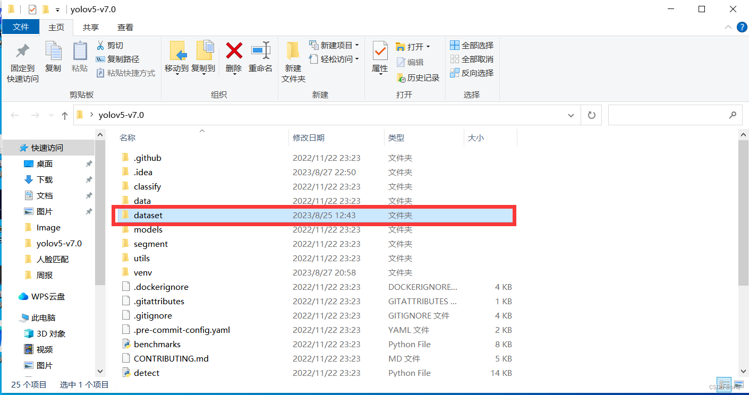Open the Easy access (轻松访问) dropdown

pos(334,59)
